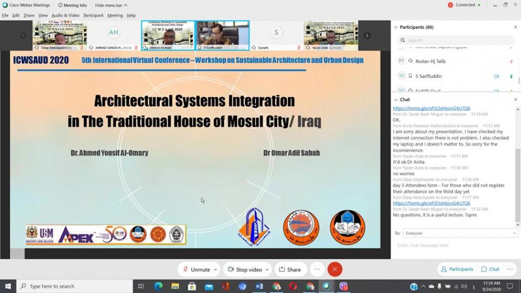Viewport: 521px width, 293px height.
Task: Stop your video camera
Action: (245, 269)
